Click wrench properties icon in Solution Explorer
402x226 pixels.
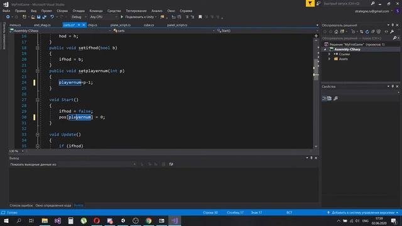coord(392,32)
